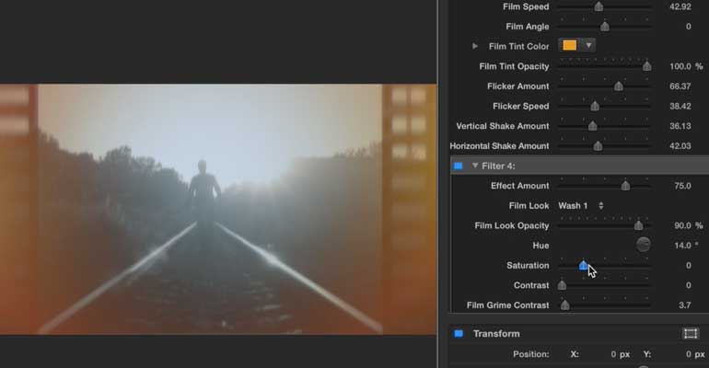Toggle the Transform blue enable checkbox
This screenshot has height=368, width=709.
click(459, 334)
